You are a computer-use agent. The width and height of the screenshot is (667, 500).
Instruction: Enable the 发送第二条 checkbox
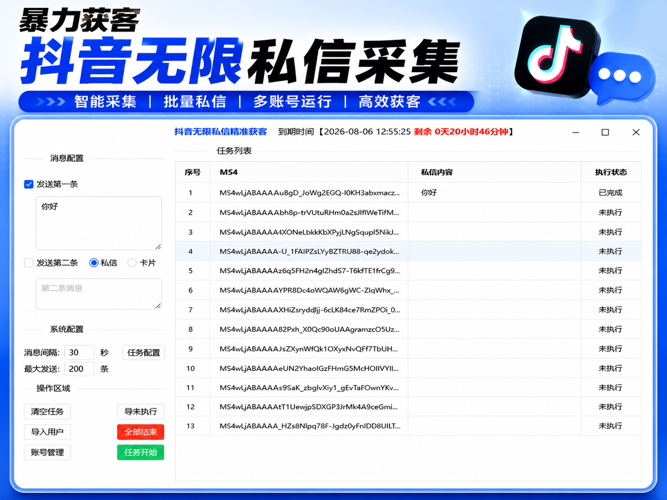tap(29, 263)
